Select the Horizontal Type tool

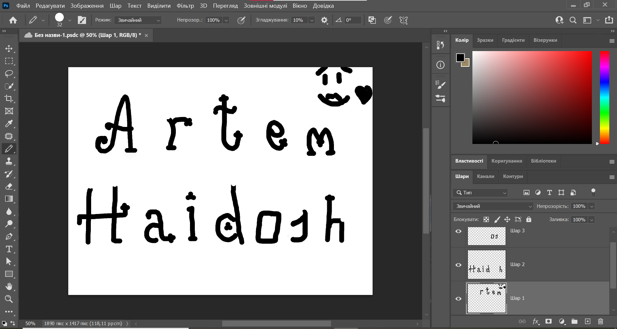(x=9, y=249)
